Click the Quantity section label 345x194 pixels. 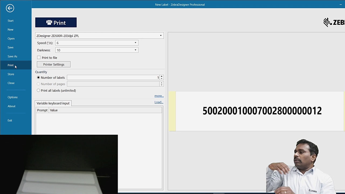[x=41, y=72]
